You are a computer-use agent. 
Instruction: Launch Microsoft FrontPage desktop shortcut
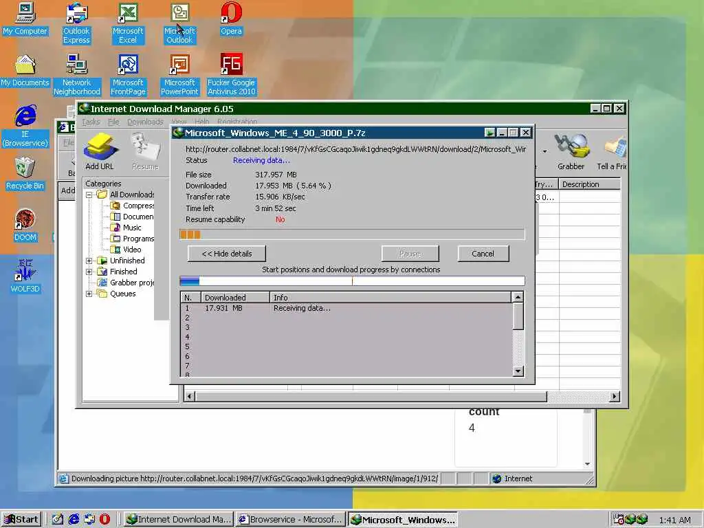128,75
